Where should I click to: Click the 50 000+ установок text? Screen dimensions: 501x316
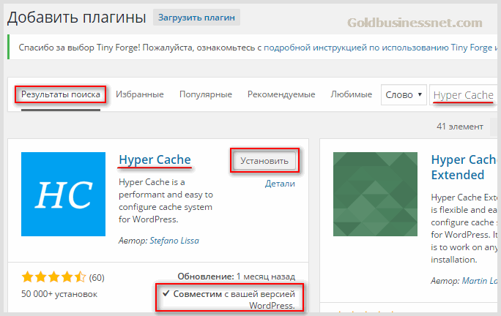click(59, 294)
